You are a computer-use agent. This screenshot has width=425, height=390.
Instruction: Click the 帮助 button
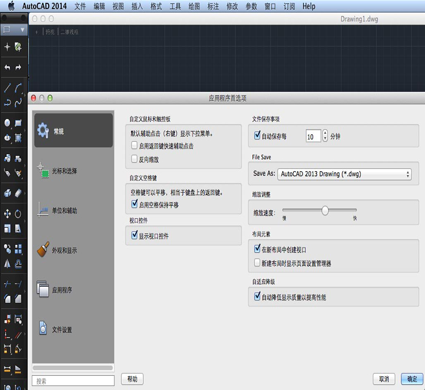[x=132, y=379]
